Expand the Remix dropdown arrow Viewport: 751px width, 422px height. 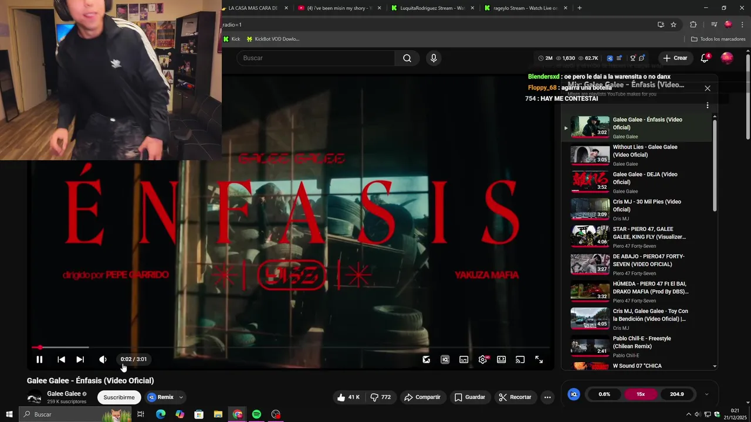[181, 397]
